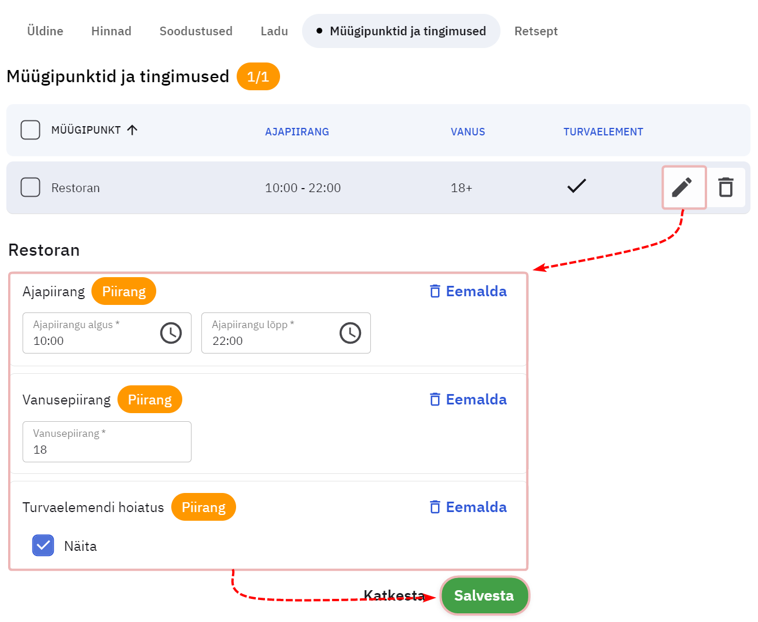
Task: Click the pencil edit icon for Restoran
Action: [x=683, y=187]
